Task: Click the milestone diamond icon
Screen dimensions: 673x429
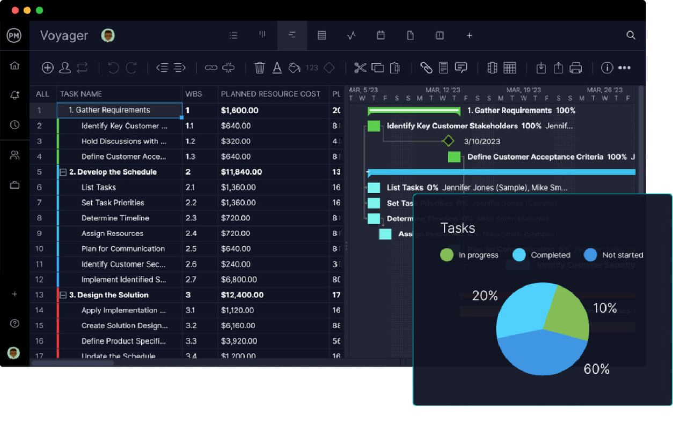Action: 329,68
